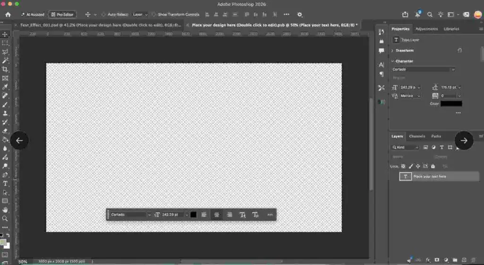This screenshot has width=484, height=265.
Task: Reset transform icon beside Transform section
Action: click(x=459, y=50)
